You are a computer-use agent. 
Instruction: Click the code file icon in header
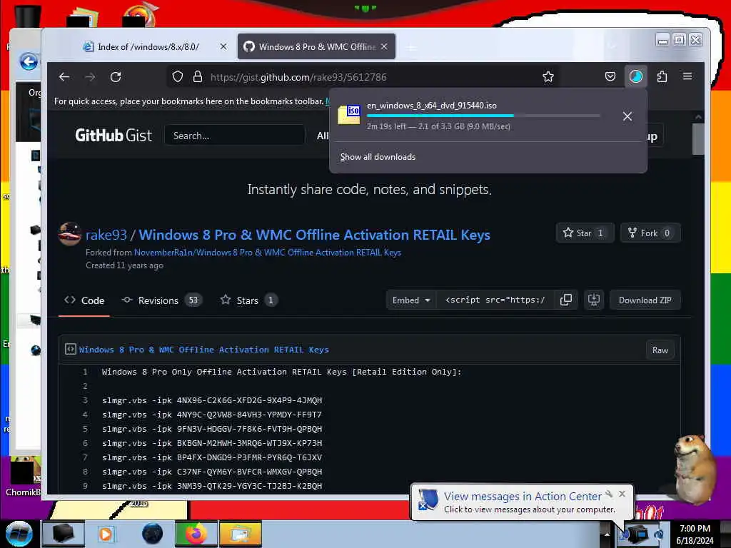point(71,349)
